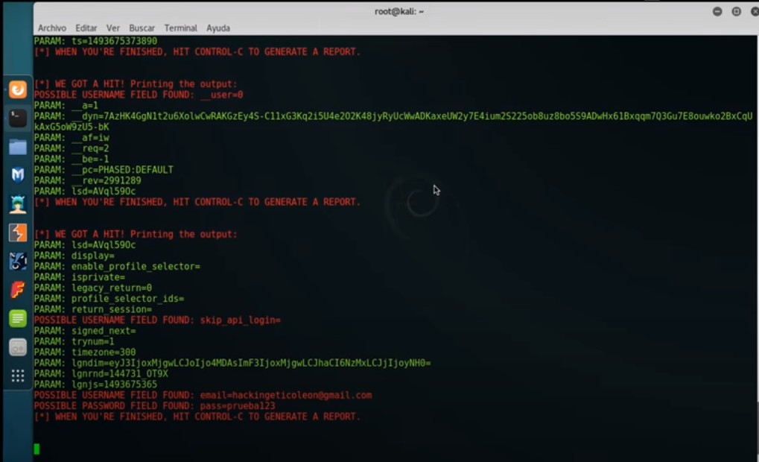Open the Firefox browser dock icon
The image size is (759, 462).
coord(18,89)
